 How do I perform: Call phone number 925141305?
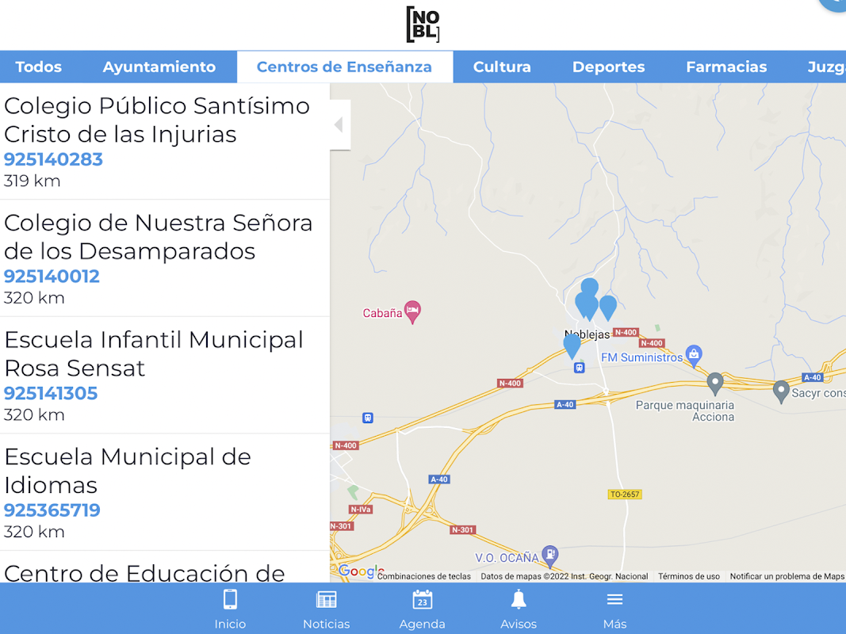coord(51,394)
